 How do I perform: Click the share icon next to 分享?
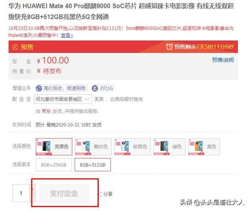pyautogui.click(x=100, y=194)
